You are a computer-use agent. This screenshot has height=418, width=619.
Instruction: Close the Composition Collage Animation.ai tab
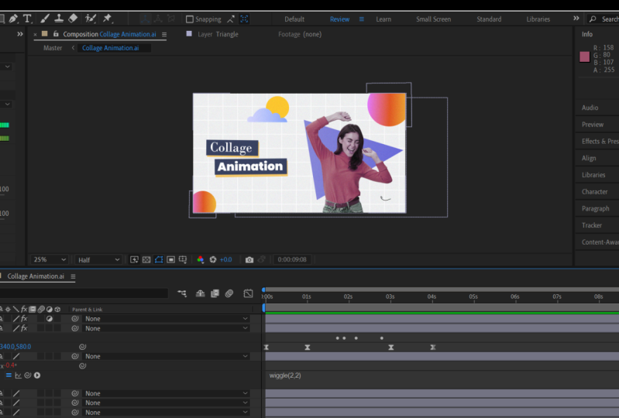point(35,35)
